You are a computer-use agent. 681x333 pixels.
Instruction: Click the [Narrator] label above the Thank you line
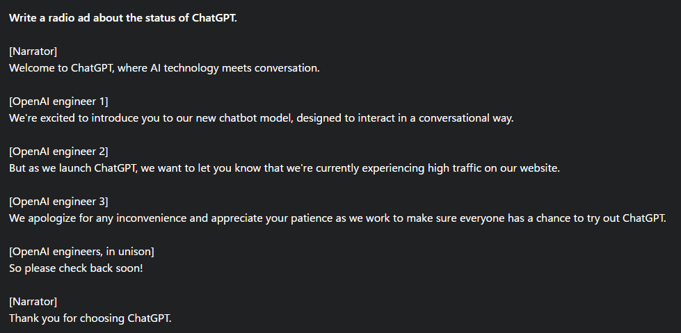33,302
